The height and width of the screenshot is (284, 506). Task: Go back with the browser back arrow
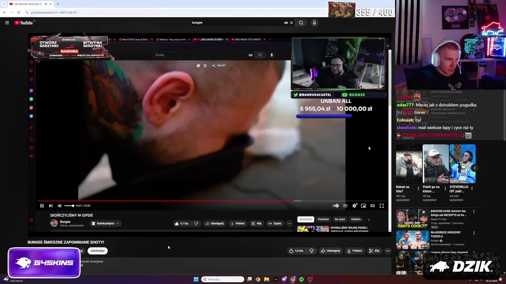click(x=4, y=12)
